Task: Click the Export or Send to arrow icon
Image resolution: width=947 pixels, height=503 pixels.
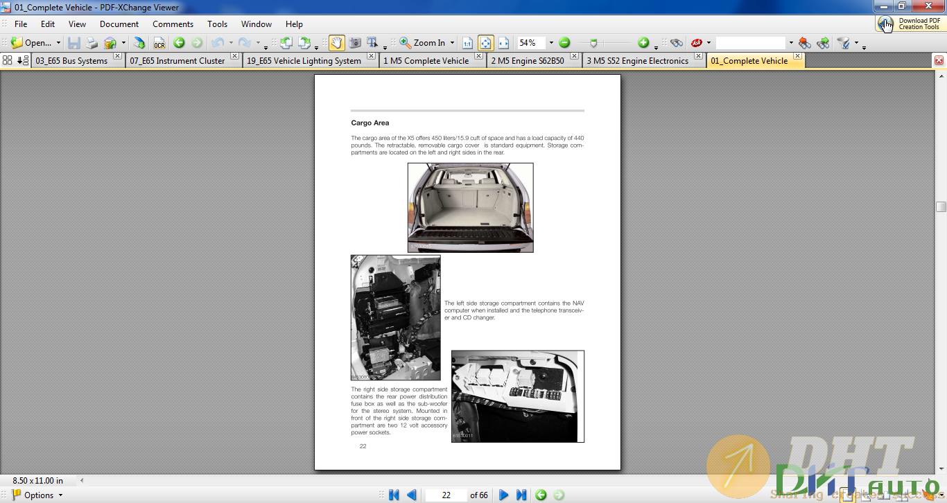Action: (139, 43)
